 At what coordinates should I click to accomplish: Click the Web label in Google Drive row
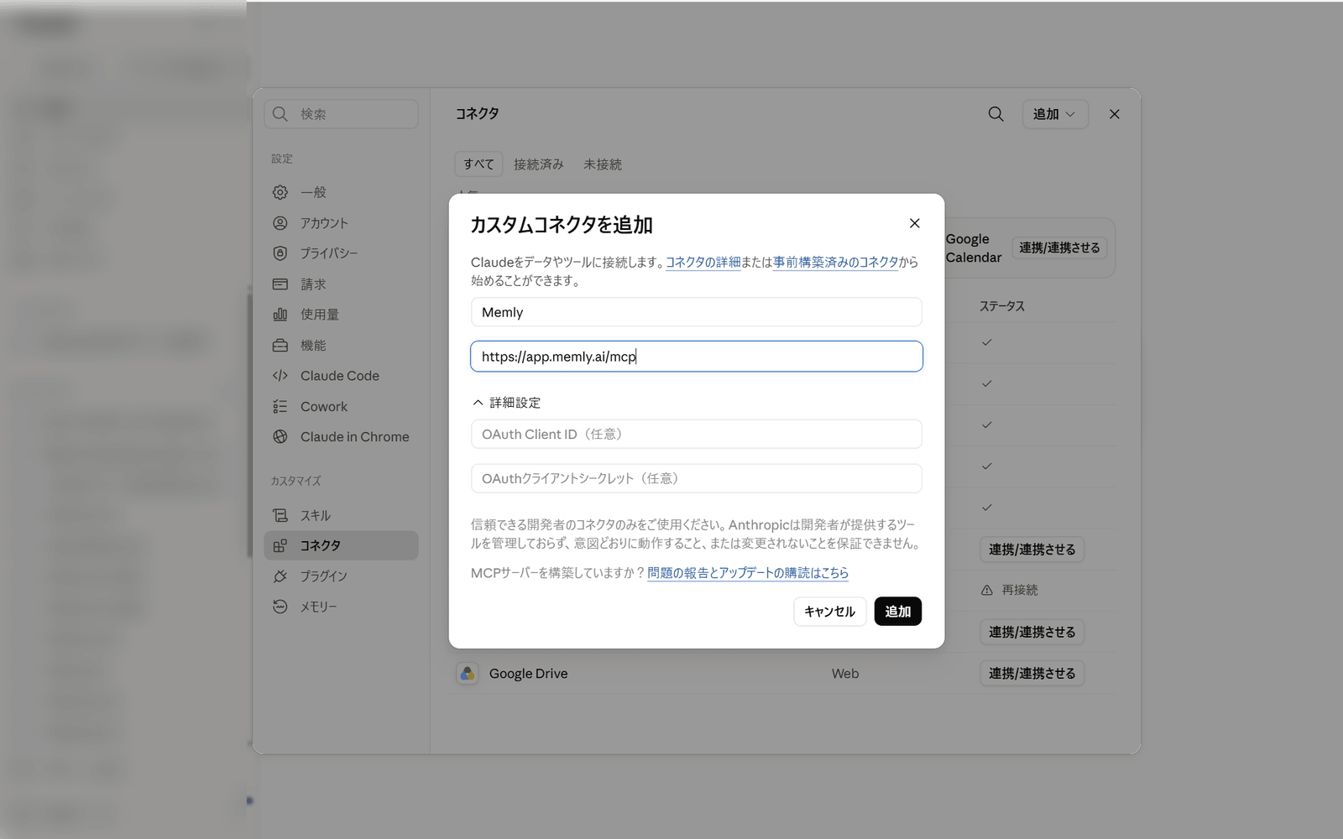coord(845,674)
